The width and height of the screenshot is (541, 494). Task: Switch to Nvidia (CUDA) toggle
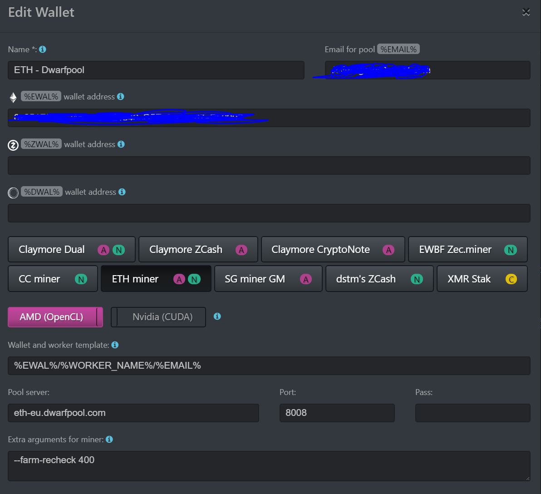click(x=158, y=317)
